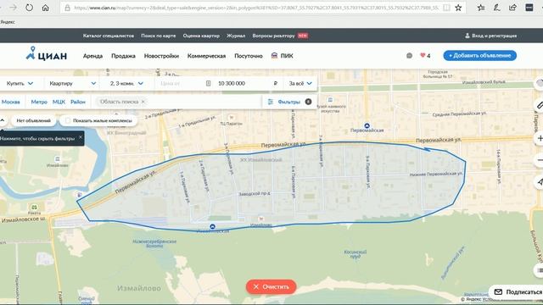This screenshot has width=543, height=305.
Task: Open browser more options menu
Action: pyautogui.click(x=529, y=8)
